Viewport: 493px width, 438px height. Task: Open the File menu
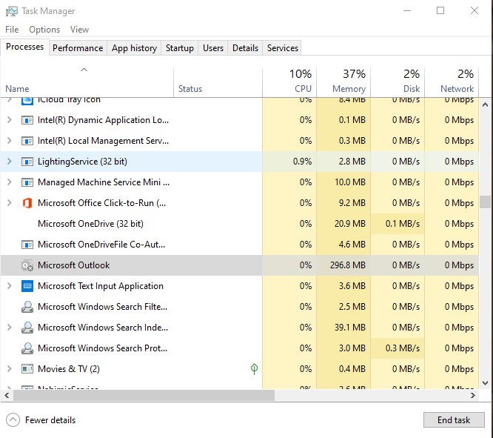pos(12,30)
